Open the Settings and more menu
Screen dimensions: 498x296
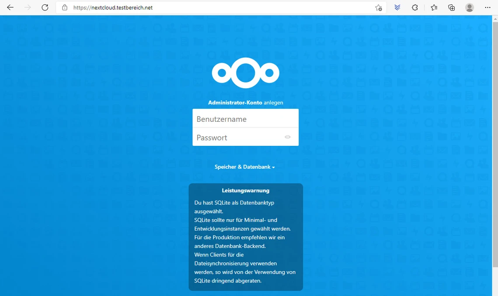(488, 7)
